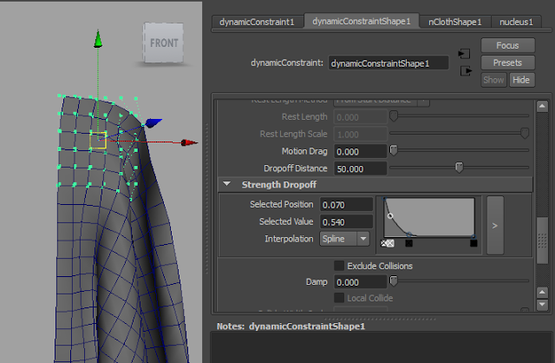Image resolution: width=555 pixels, height=363 pixels.
Task: Switch to the dynamicConstraint1 tab
Action: pyautogui.click(x=258, y=22)
